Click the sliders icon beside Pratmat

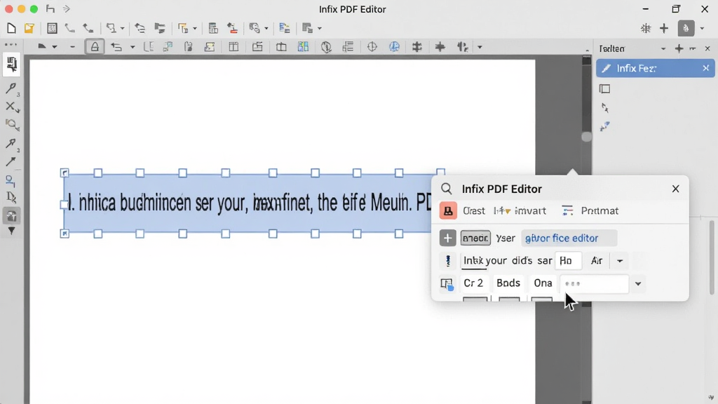pyautogui.click(x=567, y=210)
